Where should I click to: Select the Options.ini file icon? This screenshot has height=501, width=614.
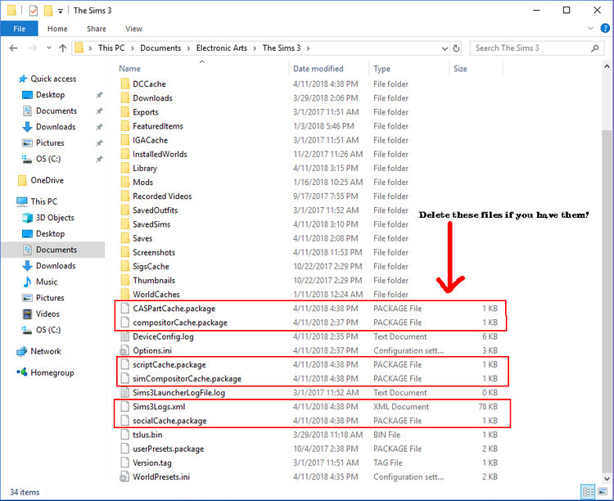click(124, 350)
